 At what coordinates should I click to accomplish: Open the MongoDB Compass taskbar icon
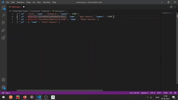53,97
